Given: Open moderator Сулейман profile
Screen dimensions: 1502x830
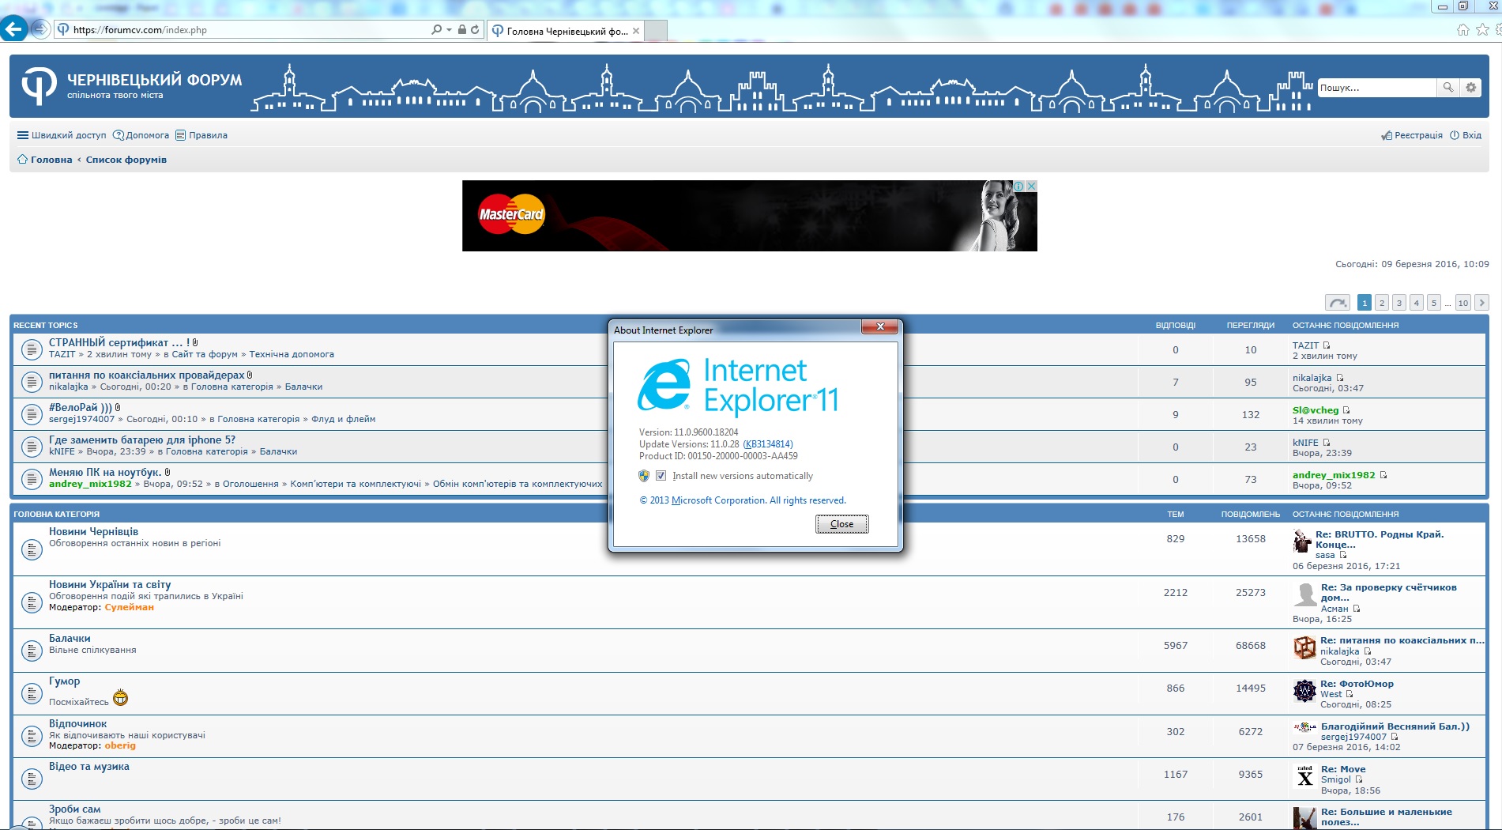Looking at the screenshot, I should tap(130, 607).
